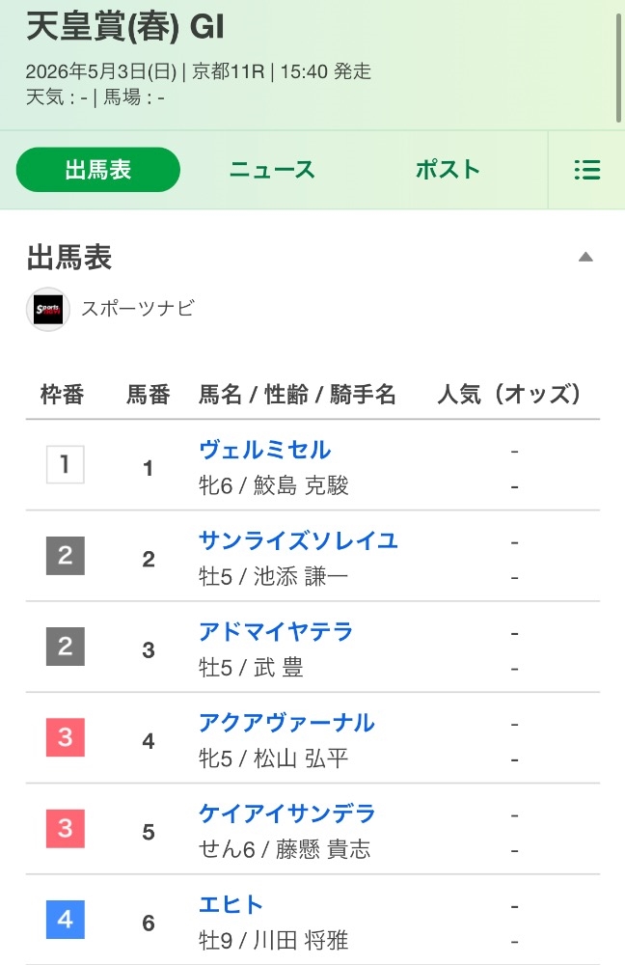Viewport: 625px width, 965px height.
Task: Open the list menu icon
Action: click(586, 170)
